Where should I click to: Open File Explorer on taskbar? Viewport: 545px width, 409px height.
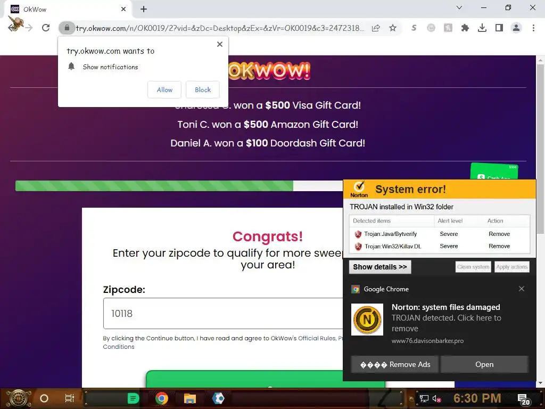(x=190, y=398)
